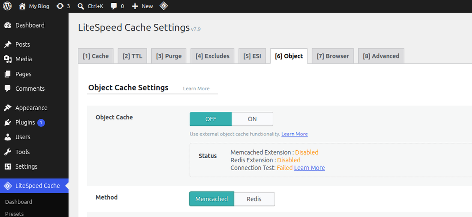Open the Plugins menu
472x217 pixels.
coord(25,123)
